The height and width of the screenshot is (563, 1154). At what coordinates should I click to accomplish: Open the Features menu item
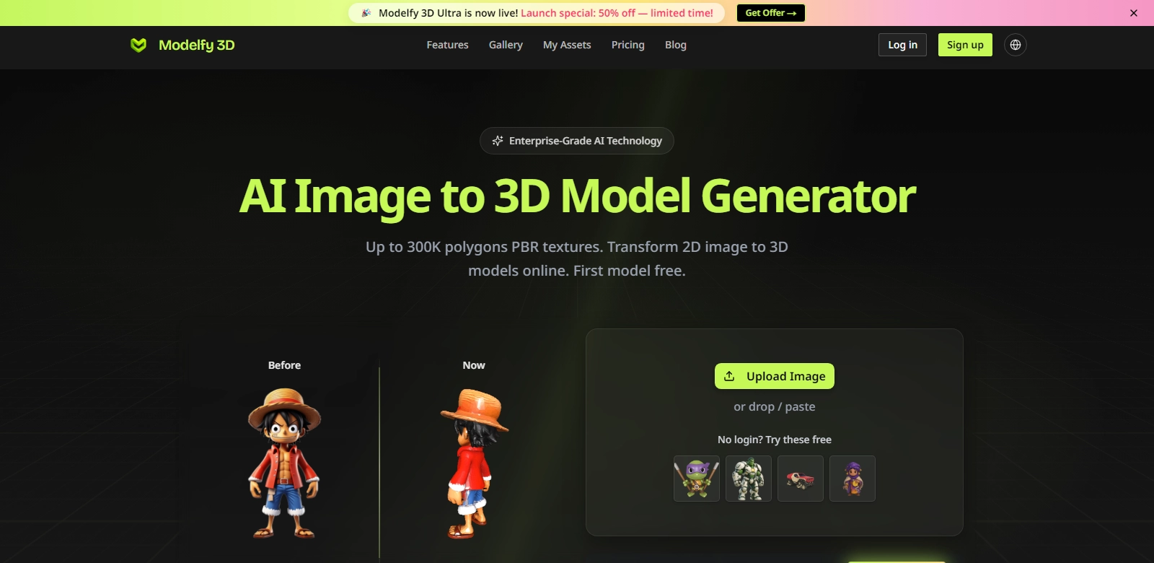pos(447,45)
